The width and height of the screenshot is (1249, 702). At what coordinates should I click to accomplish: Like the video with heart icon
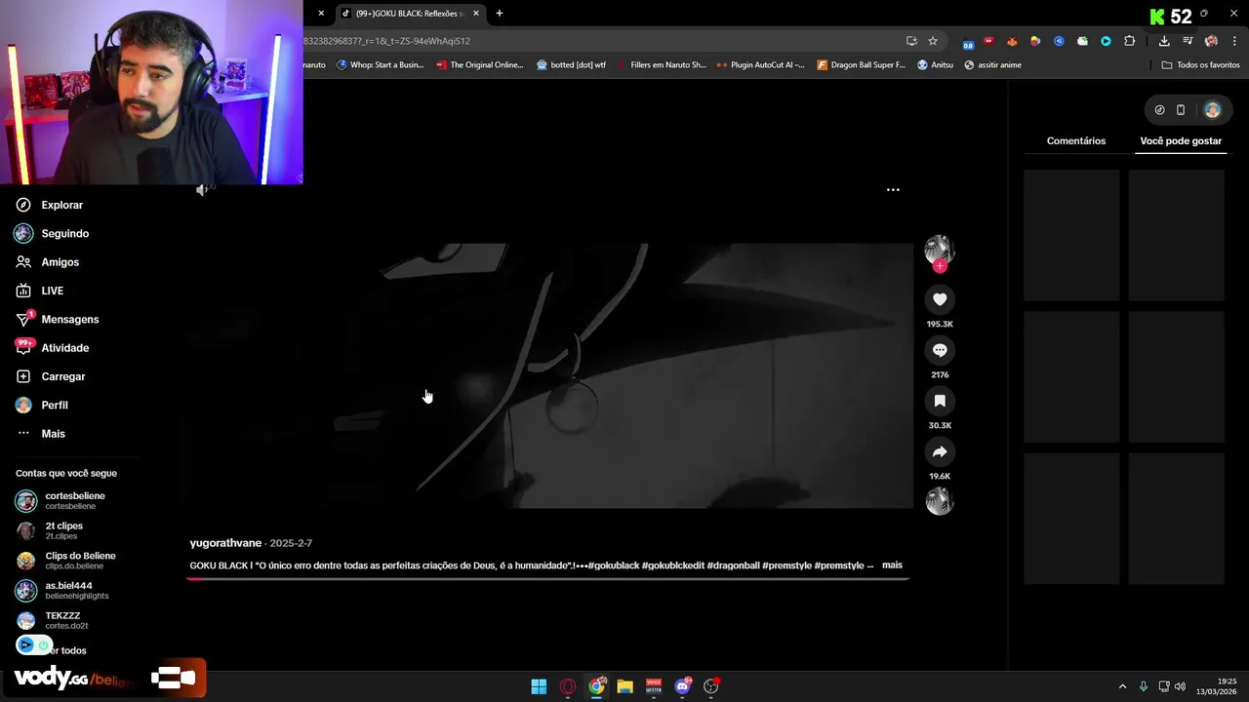pyautogui.click(x=940, y=299)
